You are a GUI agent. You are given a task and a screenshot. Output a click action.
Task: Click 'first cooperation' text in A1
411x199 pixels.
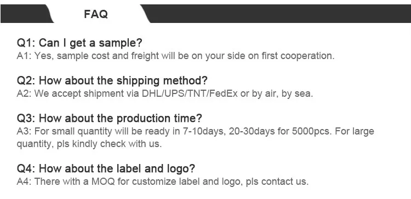[298, 56]
